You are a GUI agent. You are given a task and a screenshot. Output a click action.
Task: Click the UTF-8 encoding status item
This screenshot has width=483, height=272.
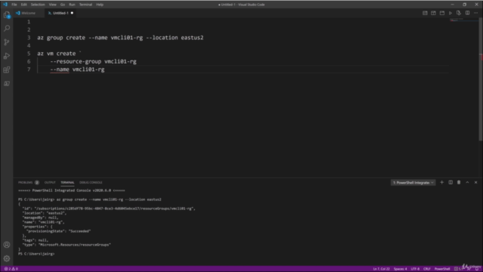click(x=415, y=269)
